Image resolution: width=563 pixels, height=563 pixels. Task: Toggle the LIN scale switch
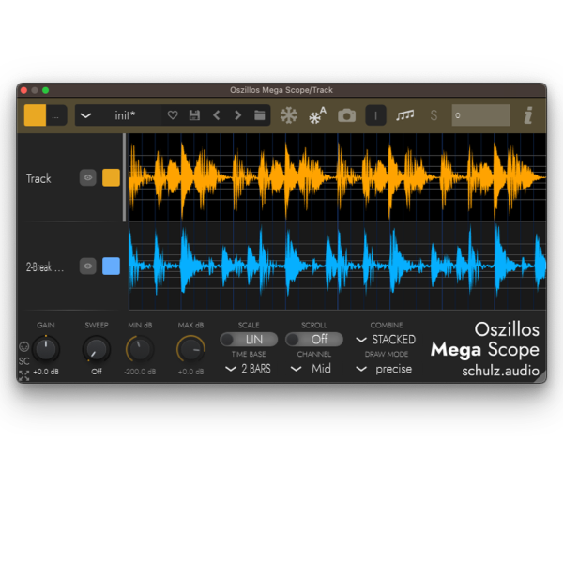coord(249,340)
